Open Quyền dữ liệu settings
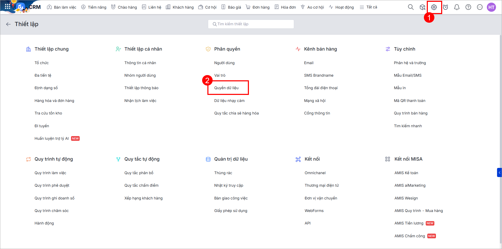The width and height of the screenshot is (502, 249). [226, 88]
